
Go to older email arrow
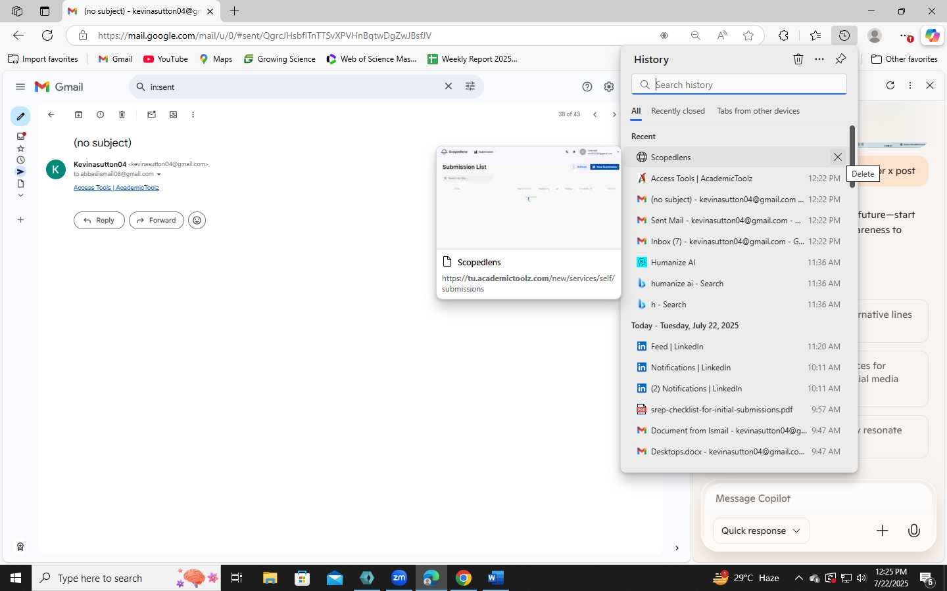614,114
